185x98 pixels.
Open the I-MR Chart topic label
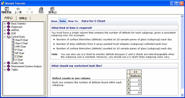pyautogui.click(x=20, y=47)
